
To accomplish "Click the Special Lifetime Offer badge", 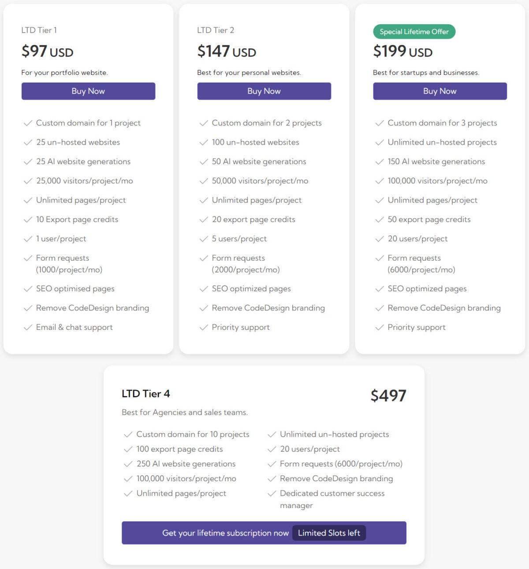I will tap(414, 31).
